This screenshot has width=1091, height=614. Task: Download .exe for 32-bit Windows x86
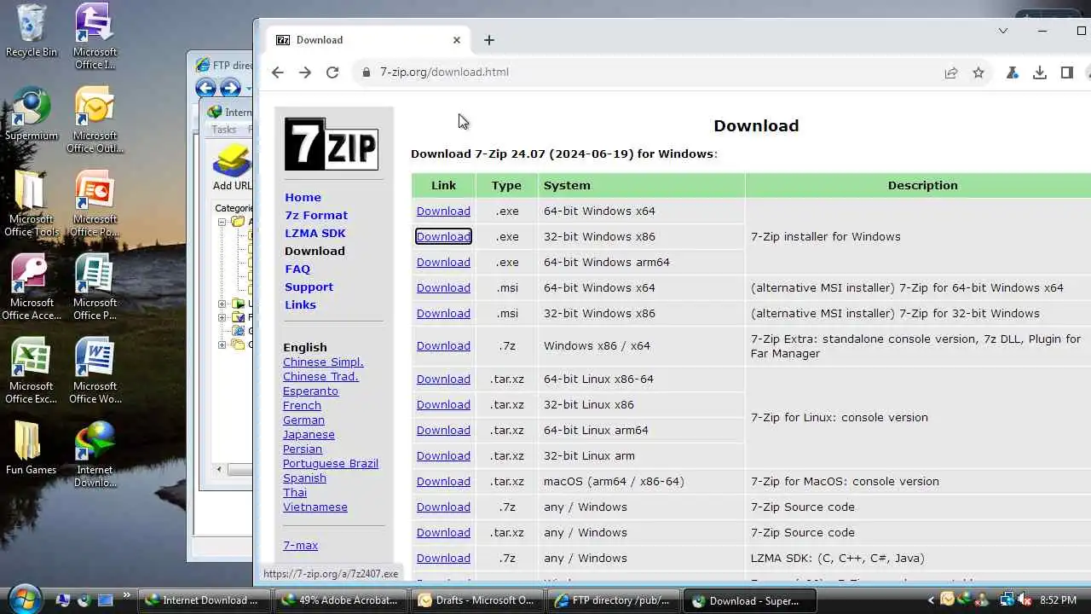pyautogui.click(x=443, y=236)
